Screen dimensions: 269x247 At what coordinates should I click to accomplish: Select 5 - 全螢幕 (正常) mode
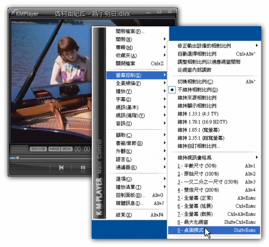pos(214,198)
